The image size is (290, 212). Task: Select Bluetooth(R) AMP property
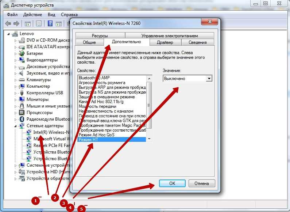(x=94, y=78)
